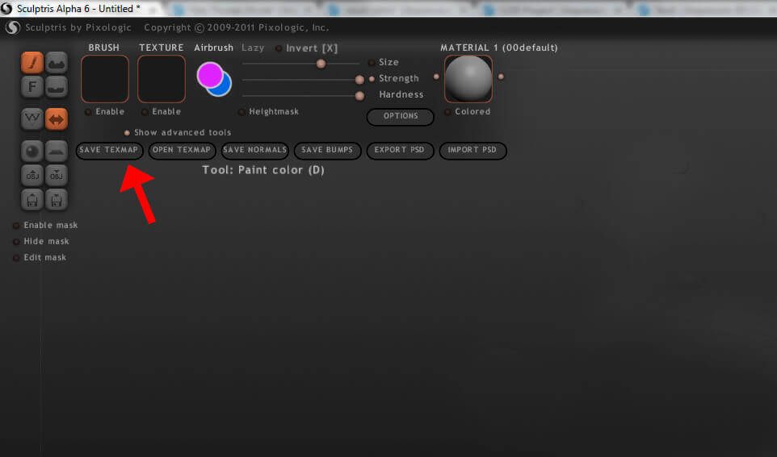
Task: Click the EXPORT PSD button
Action: point(400,150)
